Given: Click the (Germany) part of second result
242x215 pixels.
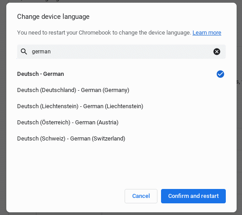Looking at the screenshot, I should click(116, 90).
